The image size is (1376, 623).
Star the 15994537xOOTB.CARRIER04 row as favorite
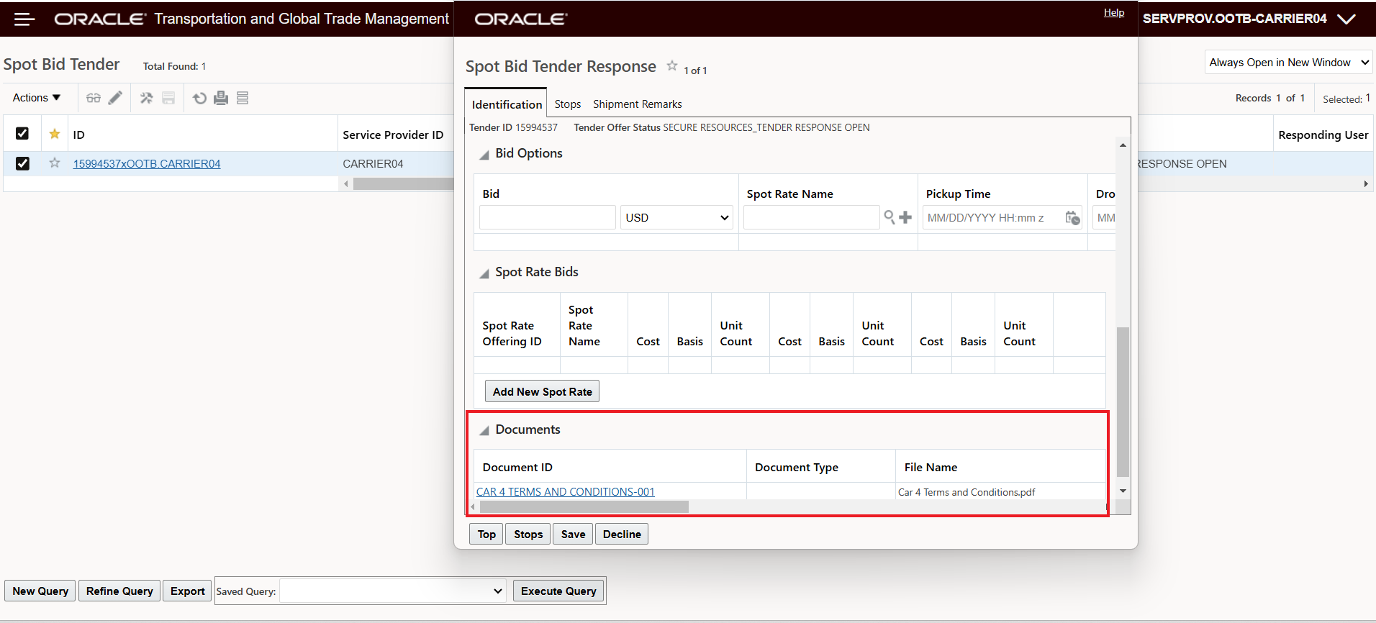(55, 163)
